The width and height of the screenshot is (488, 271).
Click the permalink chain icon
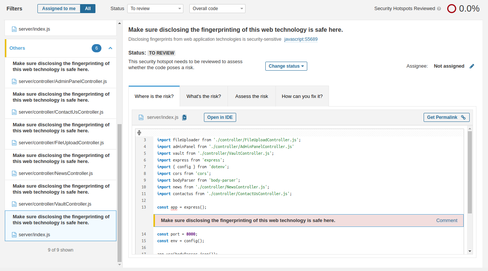coord(463,117)
